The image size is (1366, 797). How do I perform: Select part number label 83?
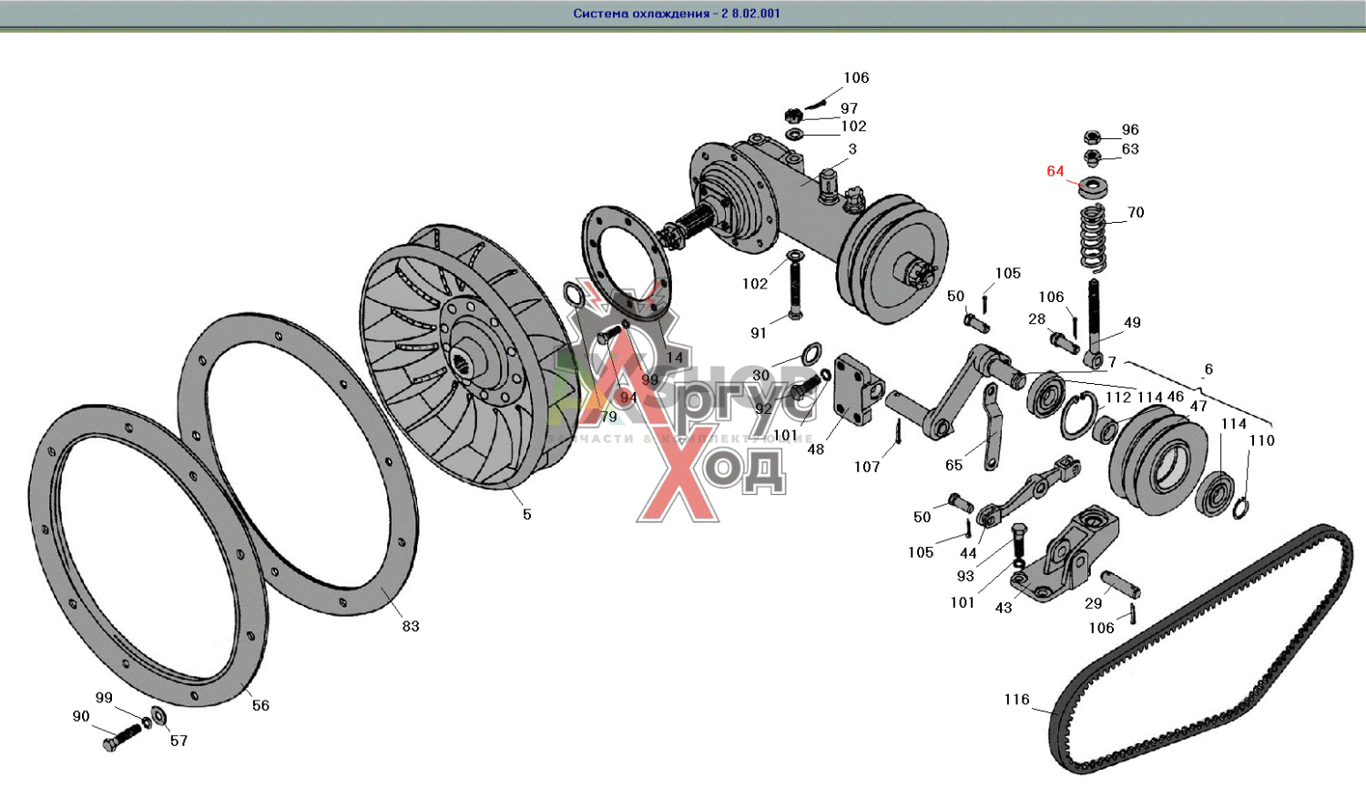tap(411, 626)
